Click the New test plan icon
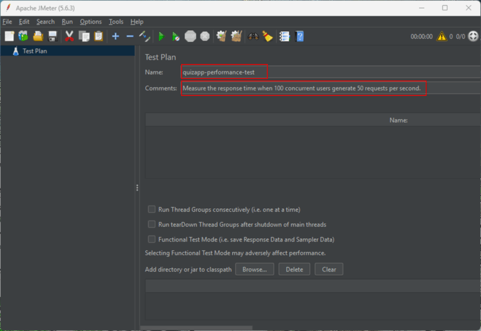The height and width of the screenshot is (331, 481). (9, 36)
